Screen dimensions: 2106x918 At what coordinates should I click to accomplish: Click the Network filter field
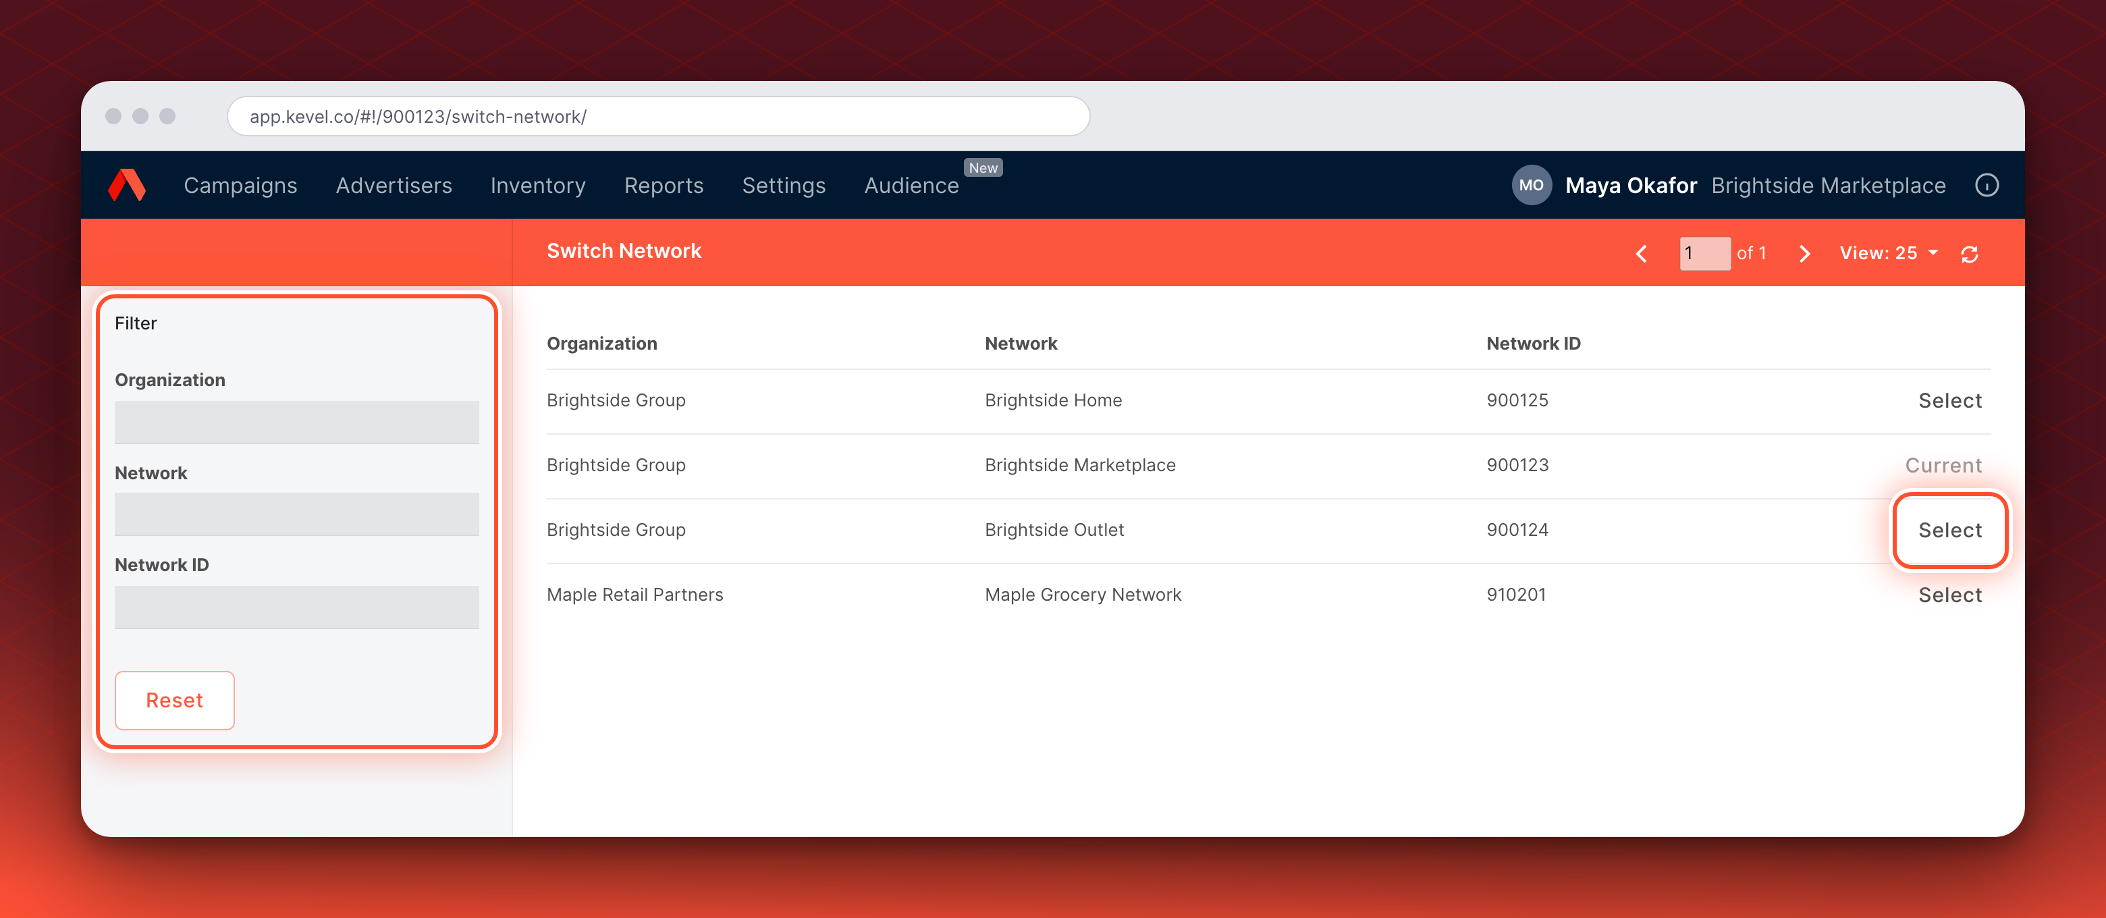coord(297,514)
